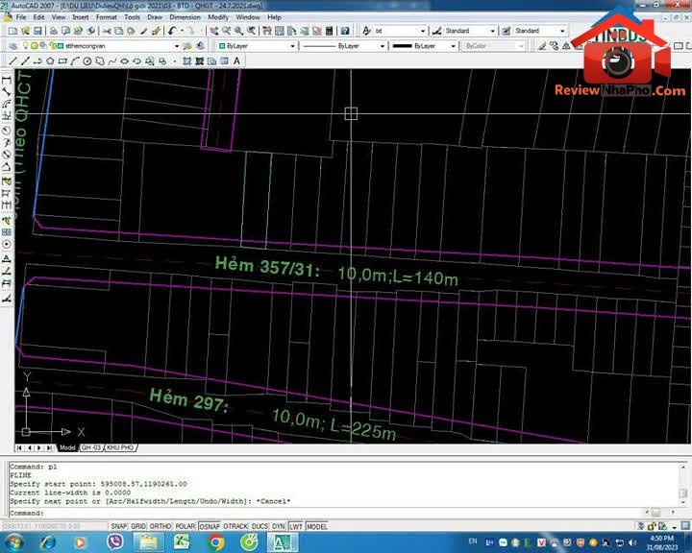This screenshot has height=553, width=692.
Task: Select the Multiline Text A tool
Action: 236,61
